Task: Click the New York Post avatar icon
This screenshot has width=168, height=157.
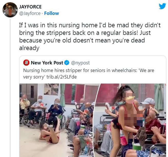Action: [x=26, y=63]
